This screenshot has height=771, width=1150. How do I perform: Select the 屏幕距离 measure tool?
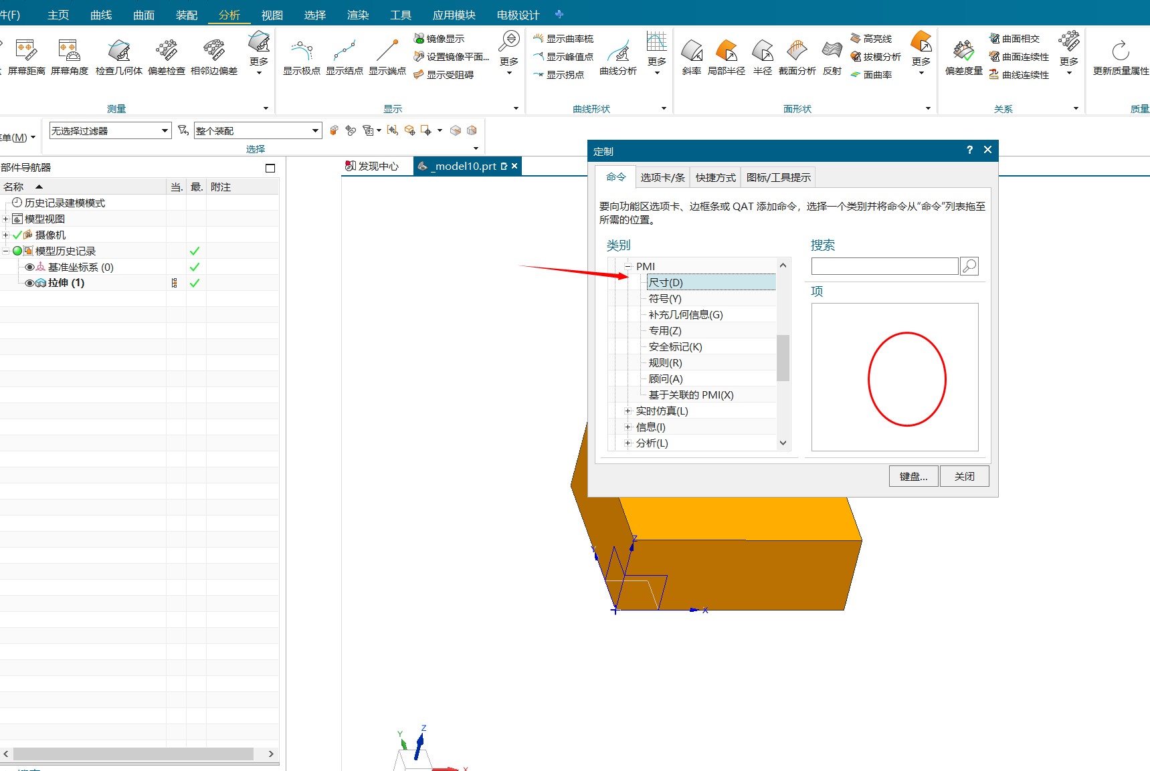click(x=26, y=57)
